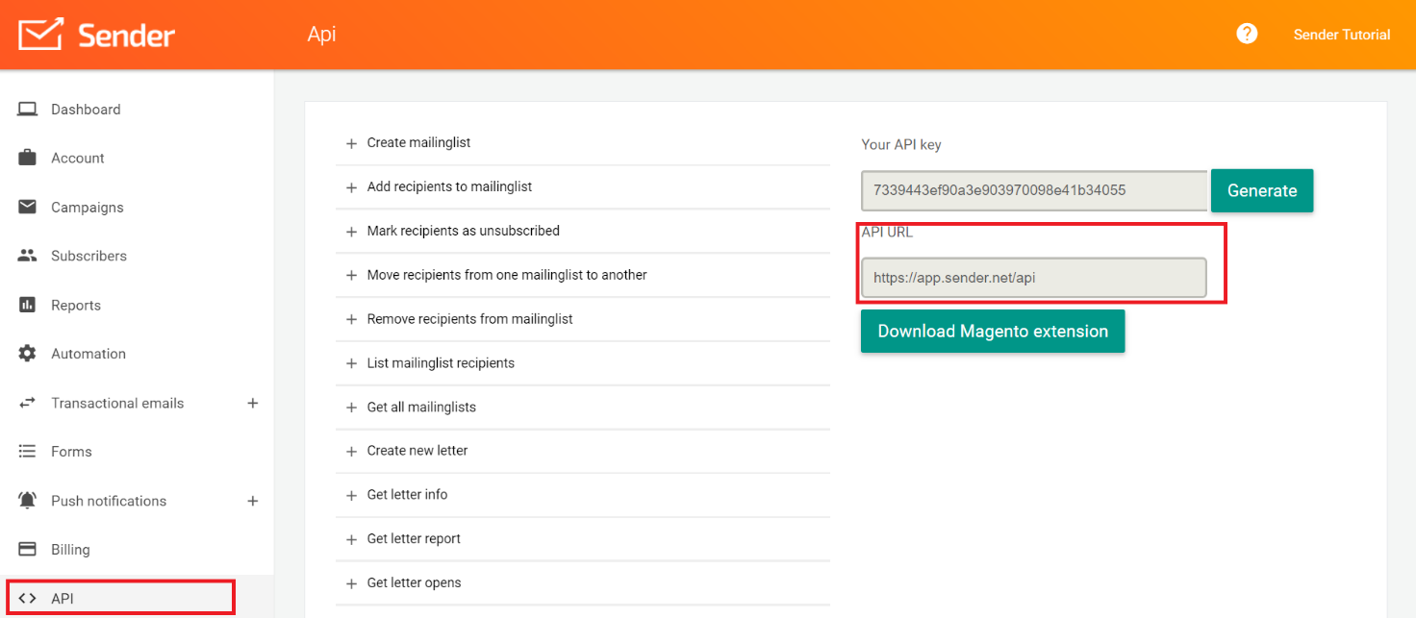Screen dimensions: 1416x618
Task: Click the Reports chart icon
Action: click(27, 305)
